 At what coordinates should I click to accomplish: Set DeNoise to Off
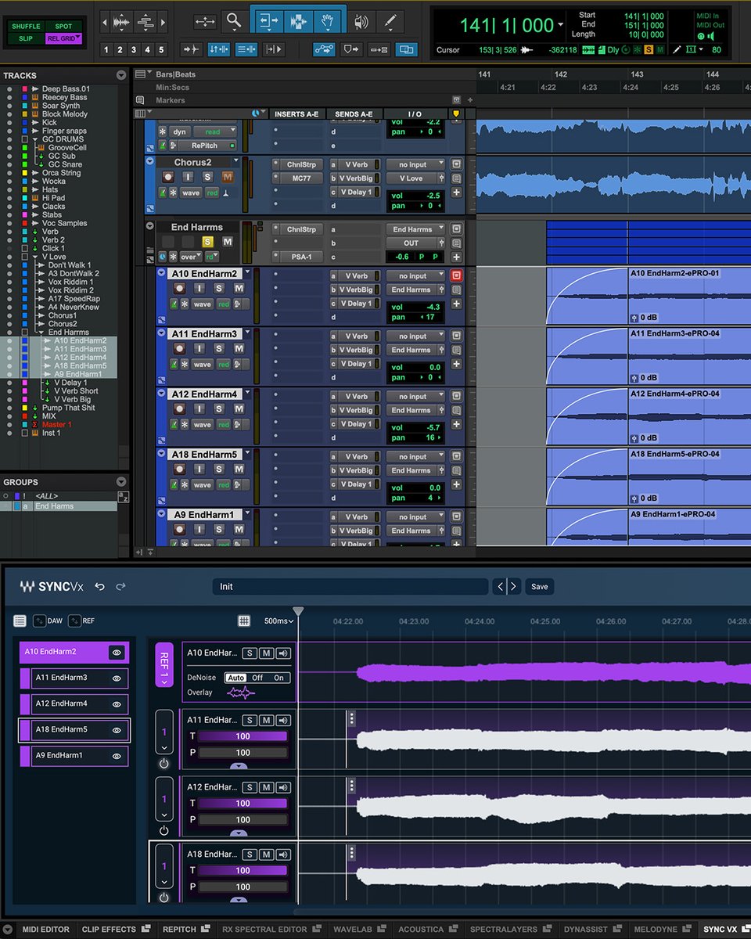[x=257, y=678]
